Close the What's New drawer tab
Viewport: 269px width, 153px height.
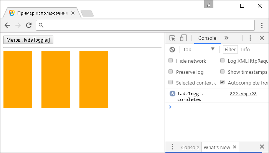click(235, 147)
